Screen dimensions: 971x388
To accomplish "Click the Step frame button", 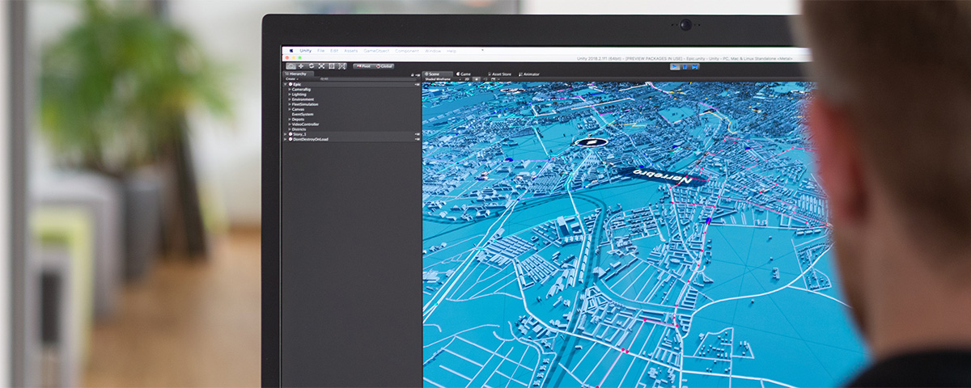I will click(x=693, y=67).
